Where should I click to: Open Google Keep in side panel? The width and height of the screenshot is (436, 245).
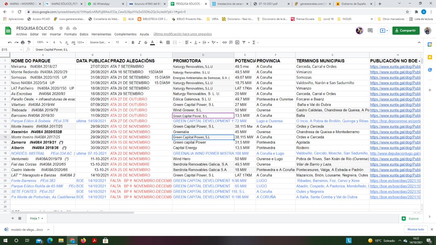pyautogui.click(x=429, y=57)
